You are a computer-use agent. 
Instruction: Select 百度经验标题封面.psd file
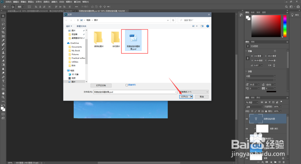click(x=133, y=41)
